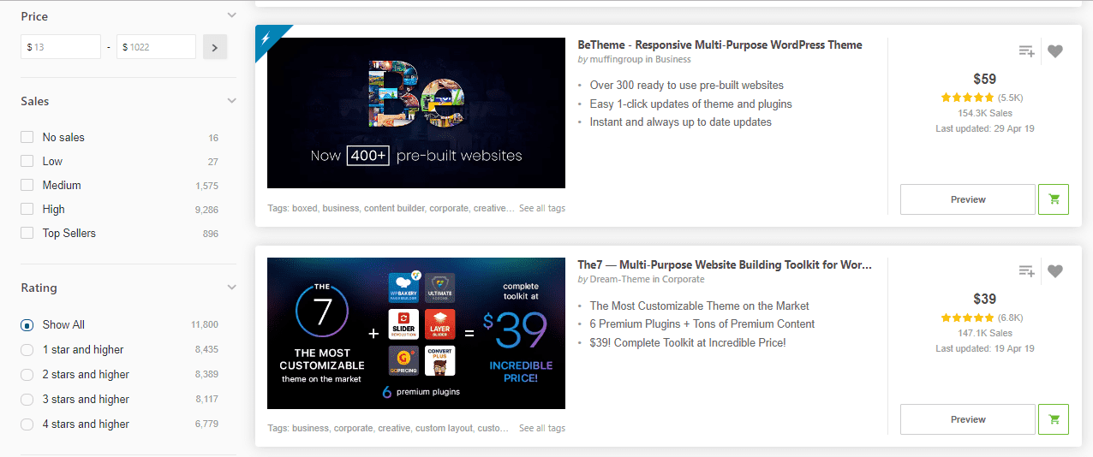The height and width of the screenshot is (457, 1093).
Task: Click 147.1K Sales text
Action: tap(985, 333)
